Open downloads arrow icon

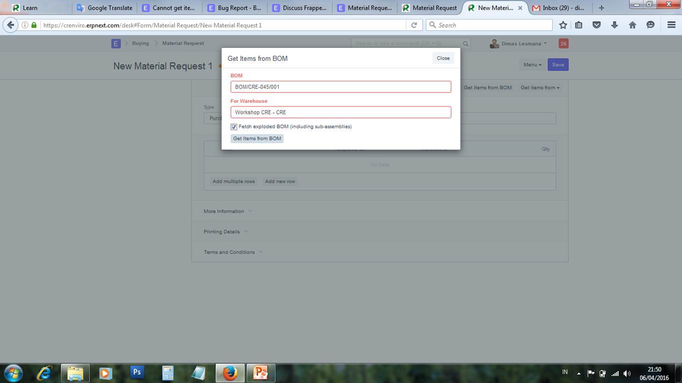point(614,25)
